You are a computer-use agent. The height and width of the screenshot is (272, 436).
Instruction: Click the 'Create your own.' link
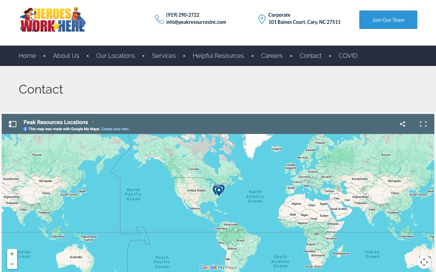(x=115, y=129)
